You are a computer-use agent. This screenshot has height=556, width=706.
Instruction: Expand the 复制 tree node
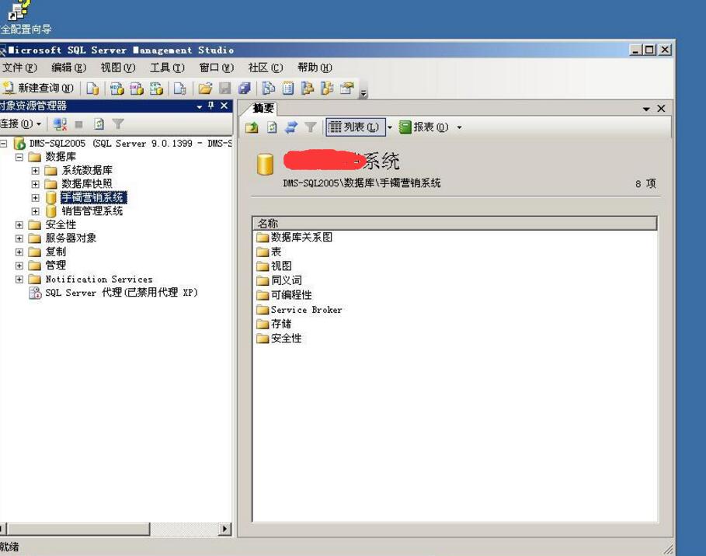coord(19,252)
